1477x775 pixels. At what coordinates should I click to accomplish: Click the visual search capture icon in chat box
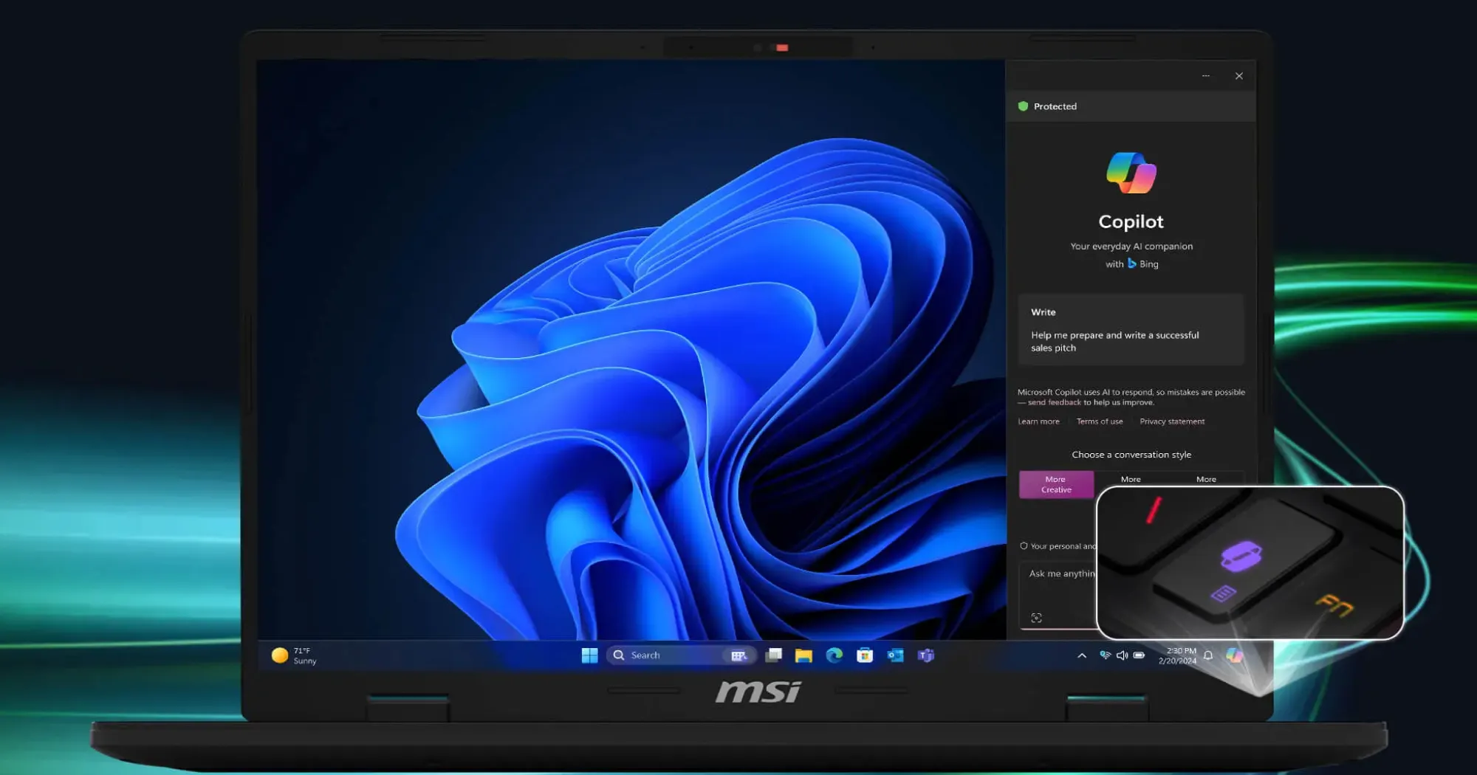[1037, 618]
